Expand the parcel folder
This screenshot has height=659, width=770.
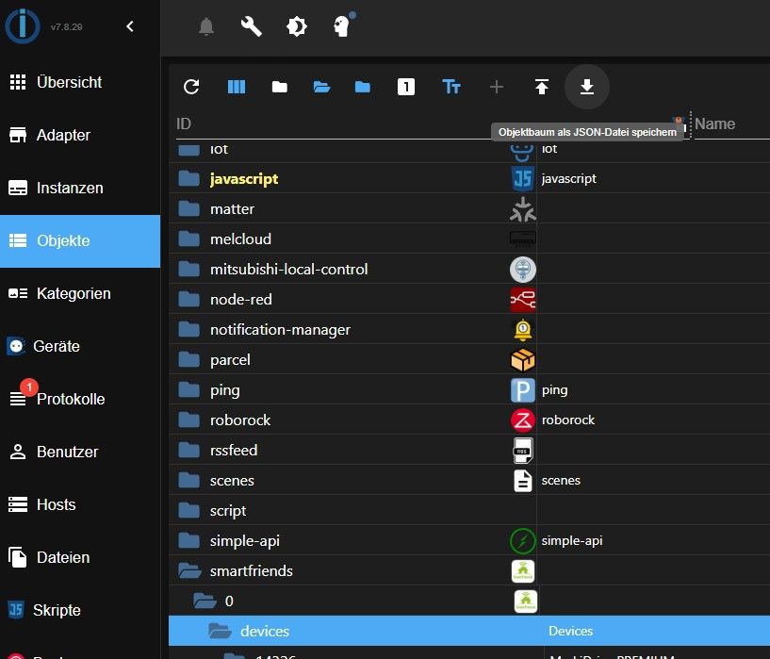point(189,360)
